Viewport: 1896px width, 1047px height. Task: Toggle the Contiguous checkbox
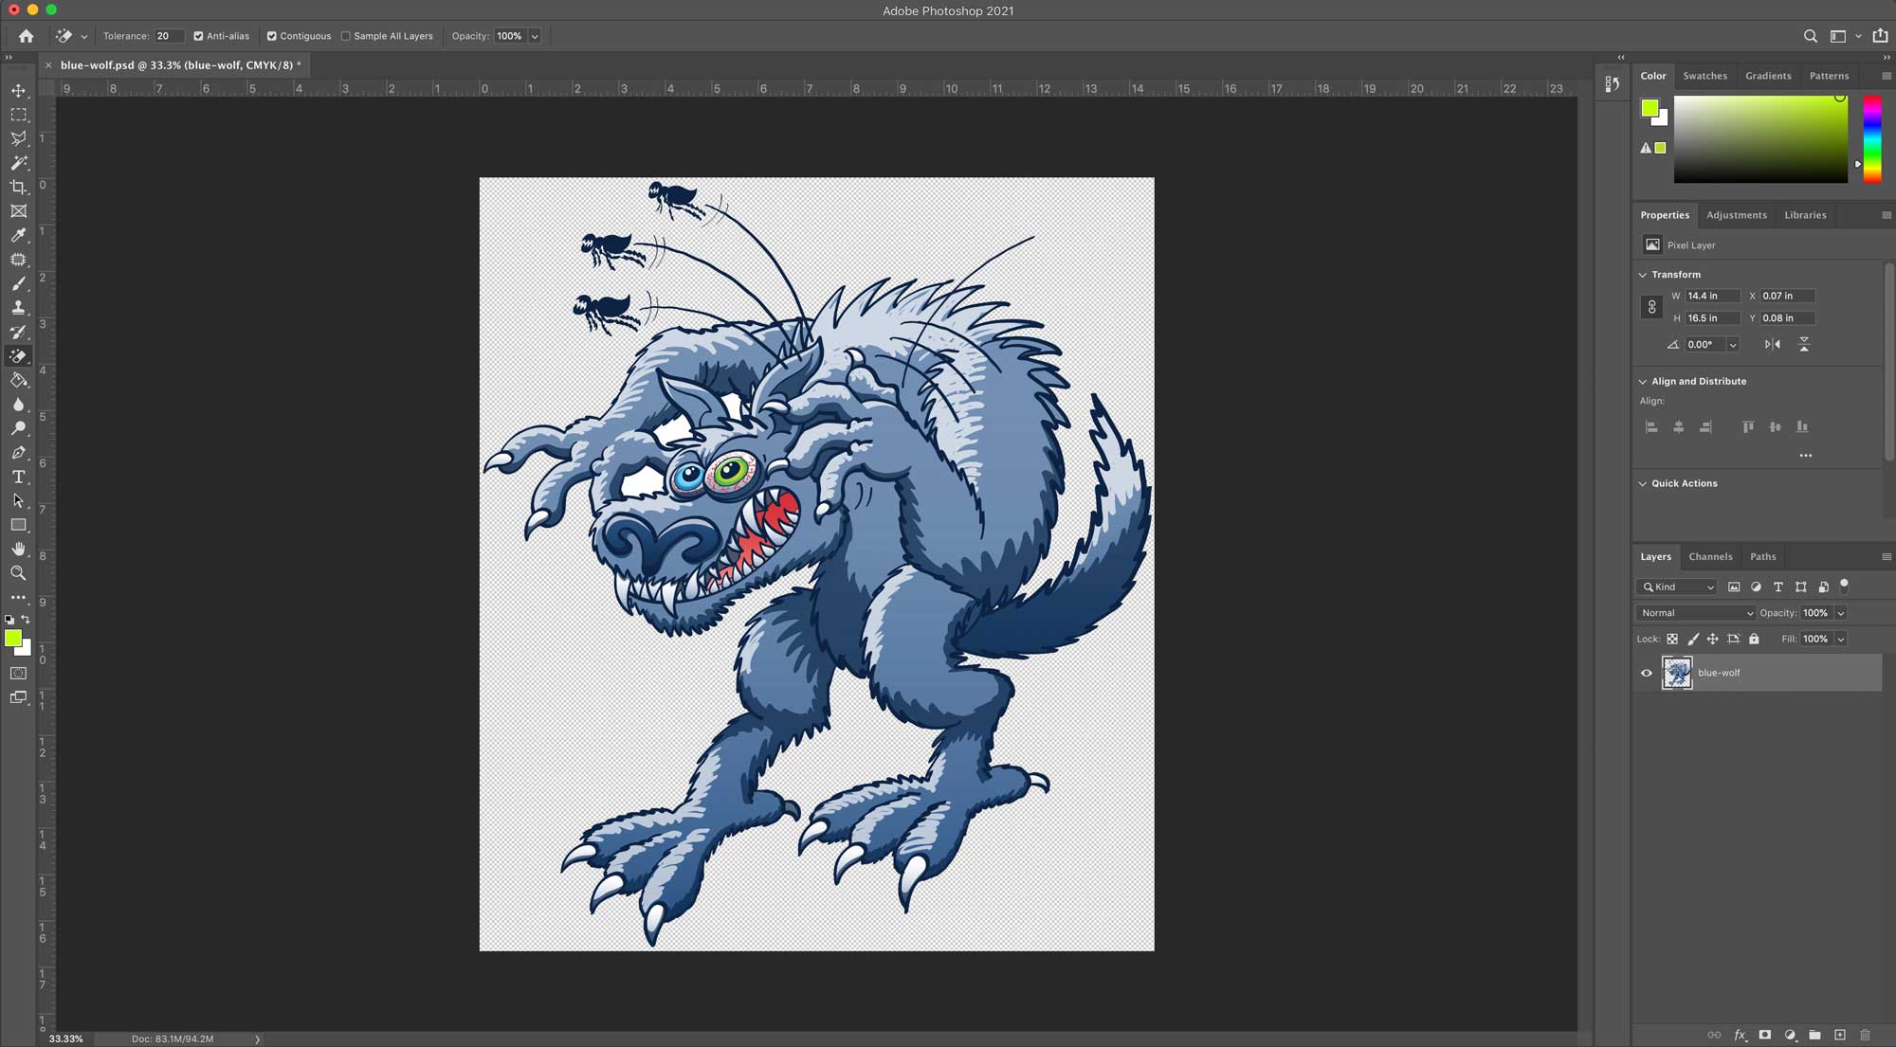pos(271,36)
